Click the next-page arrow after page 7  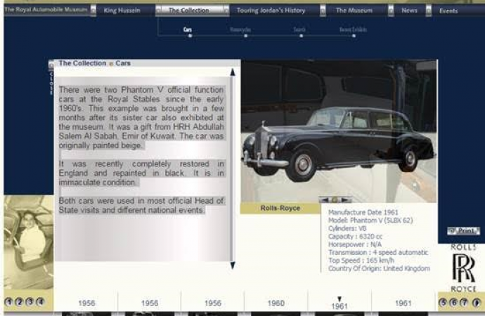tap(477, 302)
